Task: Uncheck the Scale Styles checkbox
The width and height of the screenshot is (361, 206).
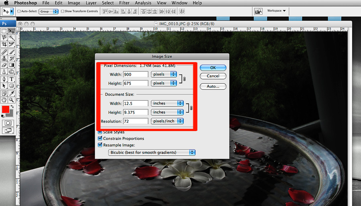Action: (100, 132)
